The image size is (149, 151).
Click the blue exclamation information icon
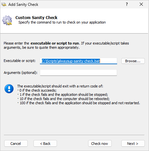(x=9, y=89)
